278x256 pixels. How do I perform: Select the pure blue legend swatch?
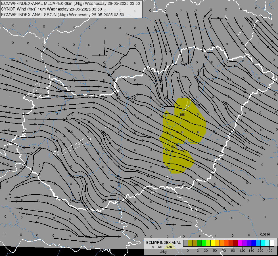254,243
